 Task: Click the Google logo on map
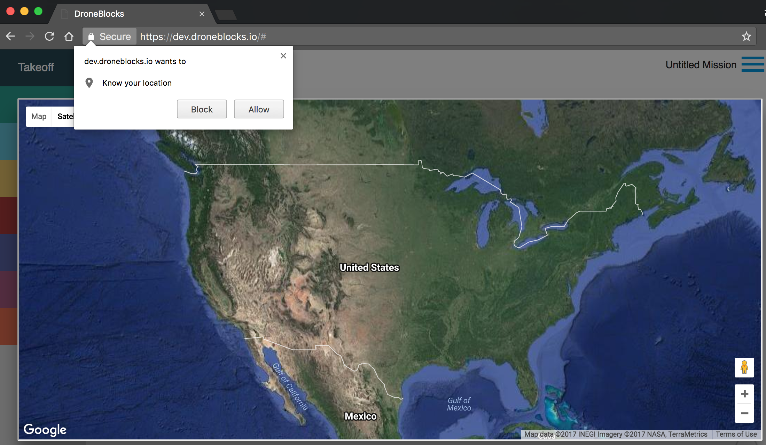pyautogui.click(x=45, y=430)
